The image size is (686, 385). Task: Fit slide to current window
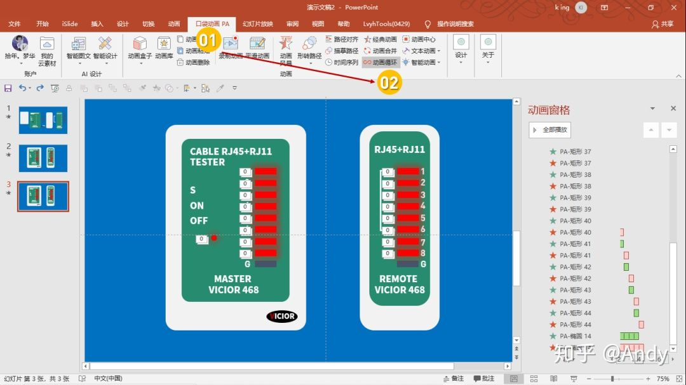coord(680,379)
